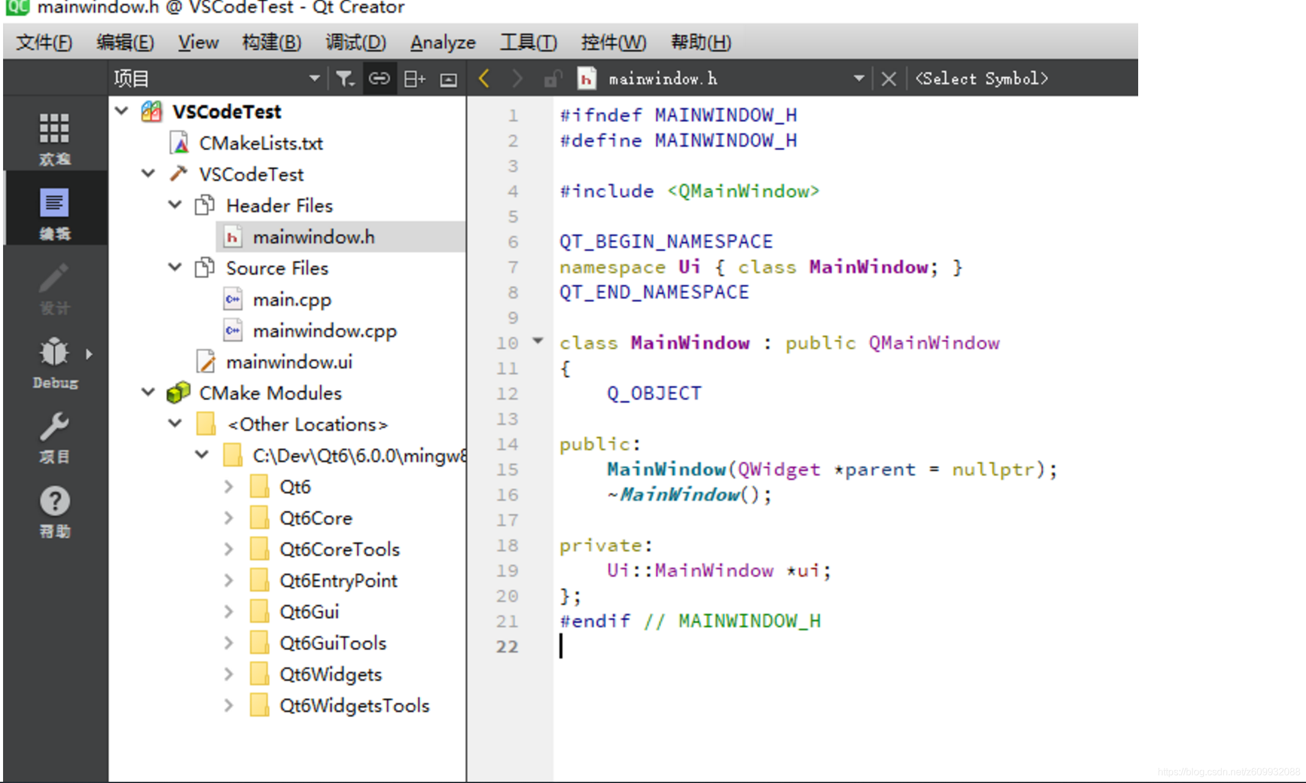Screen dimensions: 1306x783
Task: Click the filter tree funnel icon
Action: tap(345, 79)
